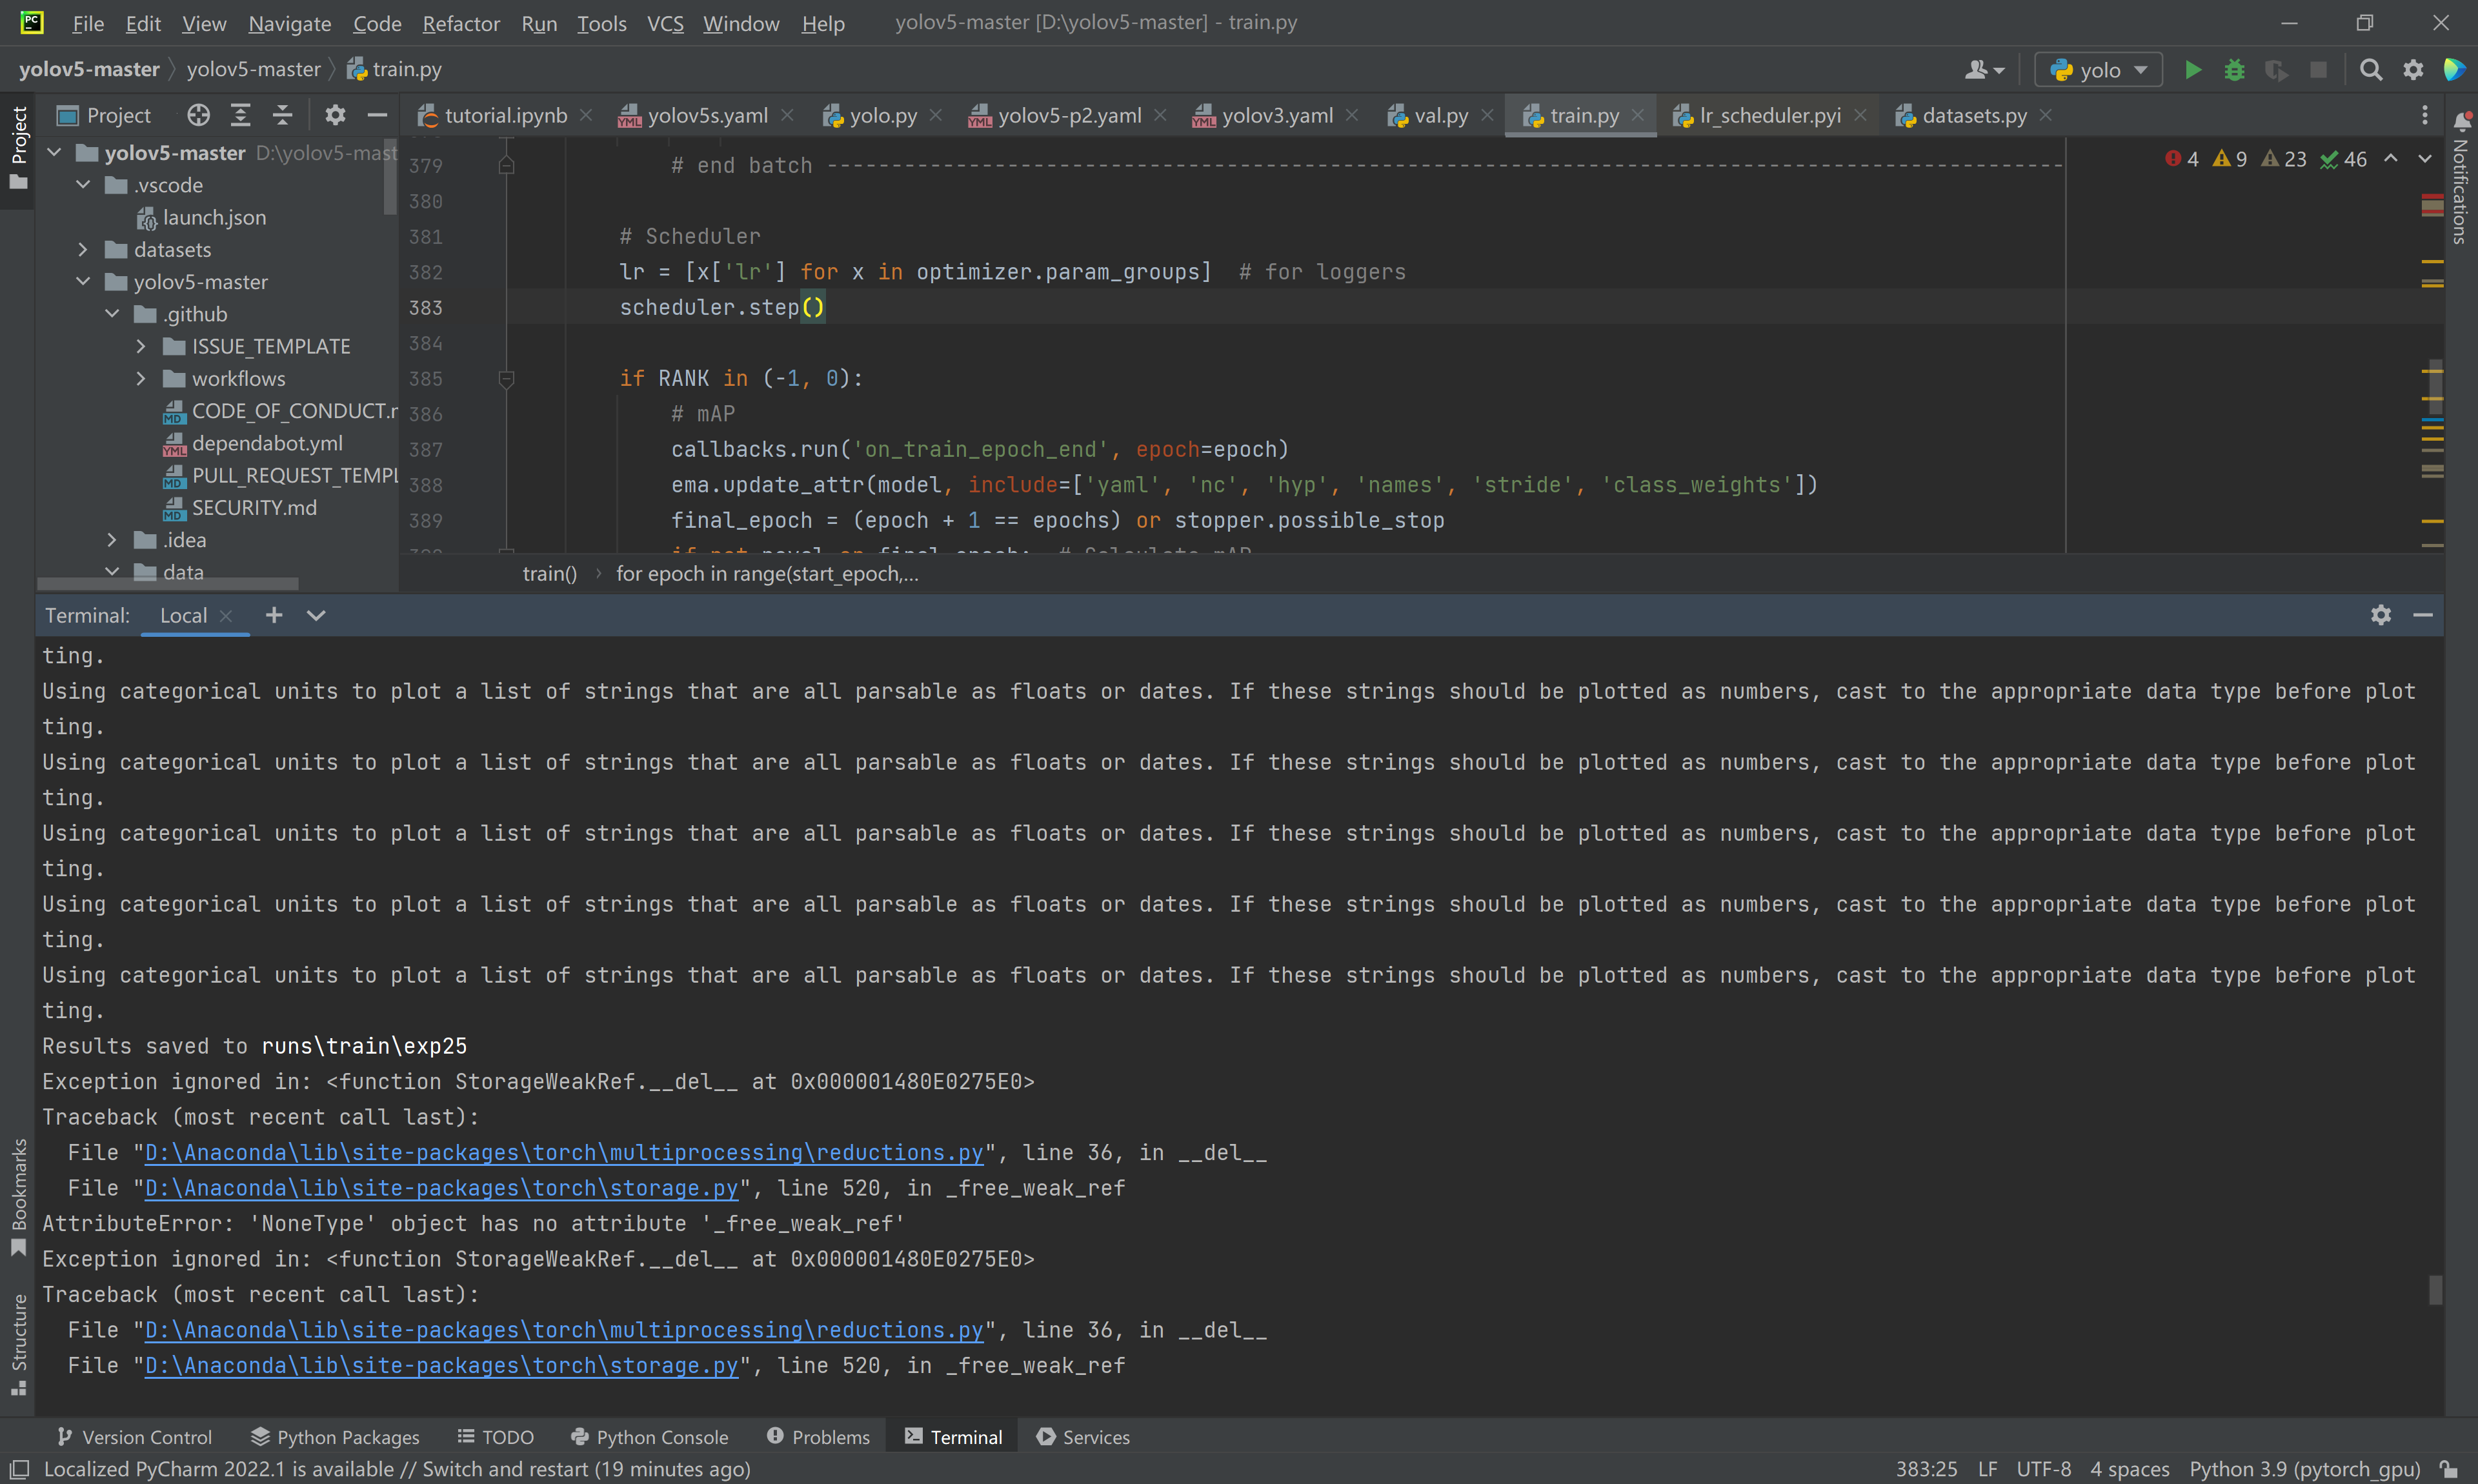Click the Select Opened File target icon
Screen dimensions: 2478x1484
click(198, 115)
